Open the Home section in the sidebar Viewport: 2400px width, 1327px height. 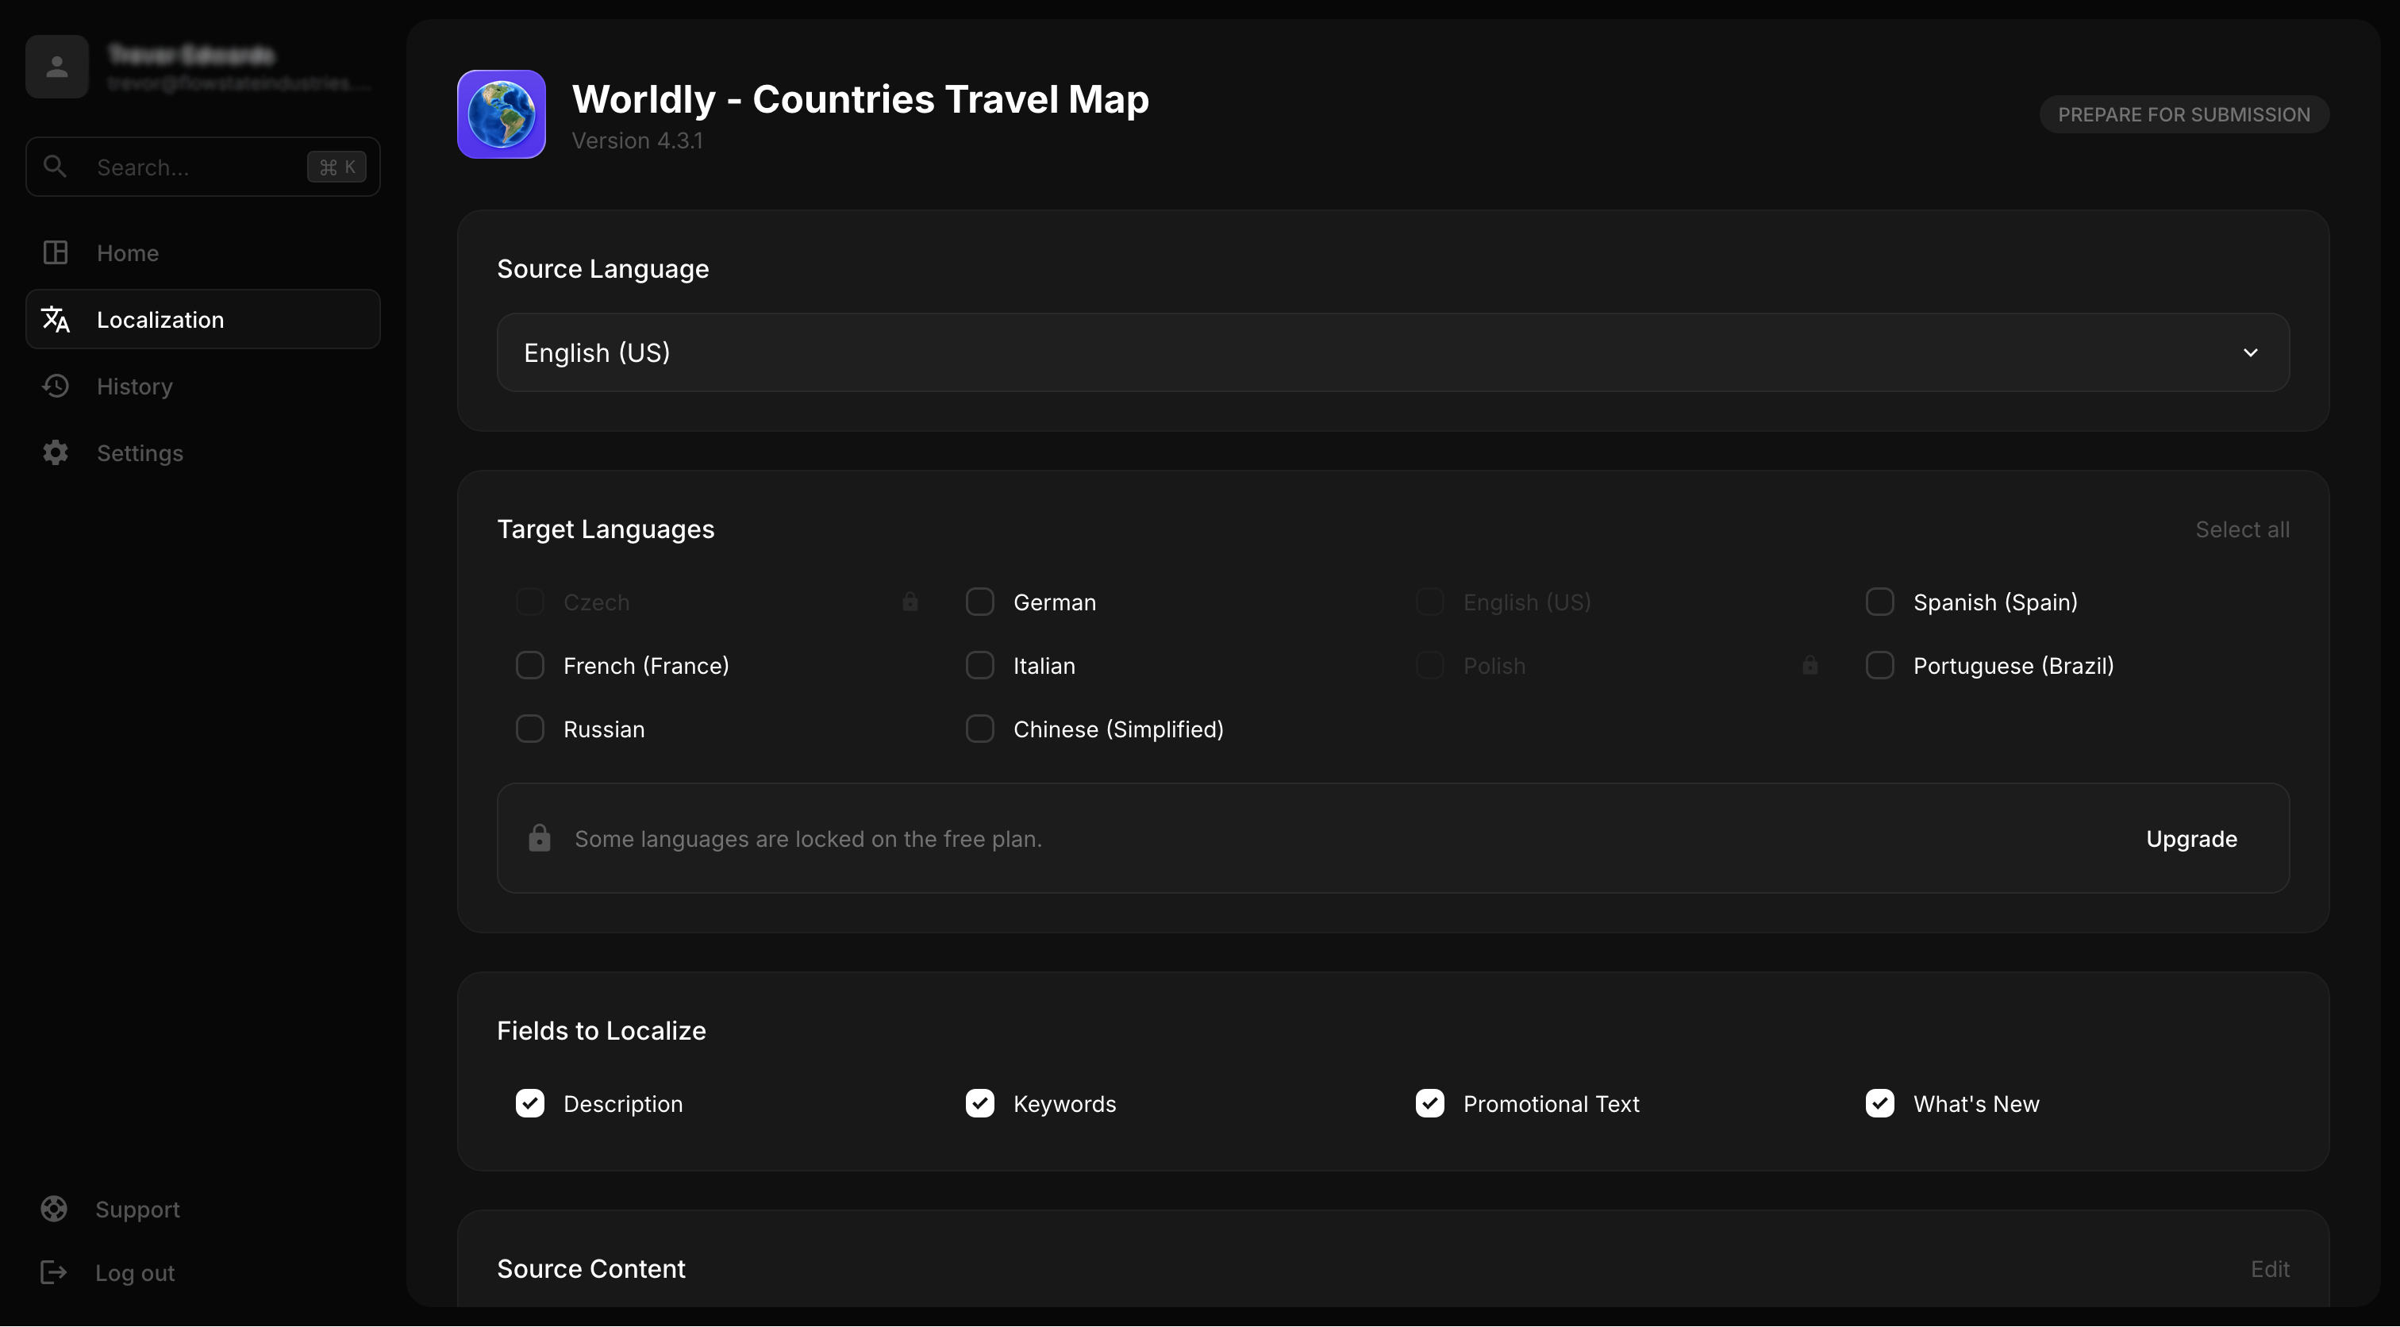point(127,252)
